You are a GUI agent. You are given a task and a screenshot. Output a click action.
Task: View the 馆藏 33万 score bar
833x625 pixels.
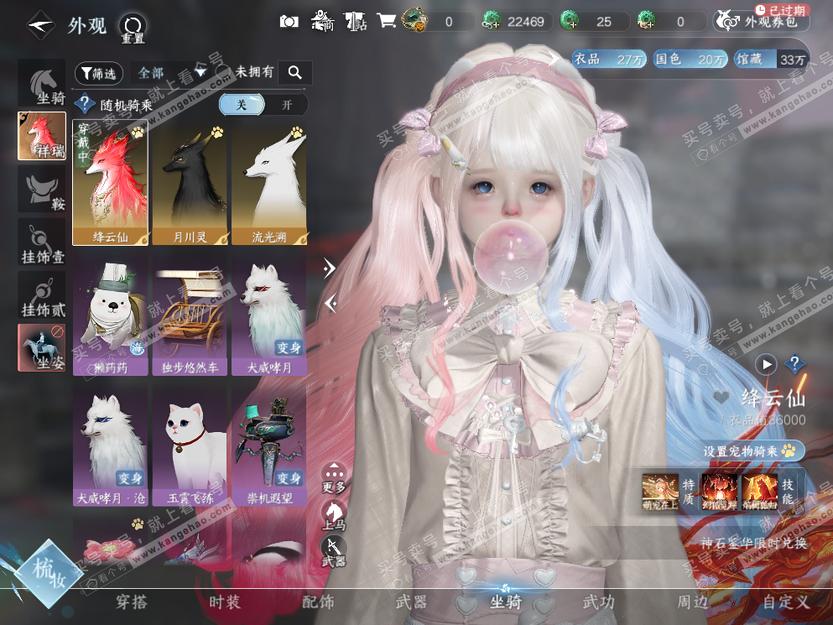pos(770,59)
